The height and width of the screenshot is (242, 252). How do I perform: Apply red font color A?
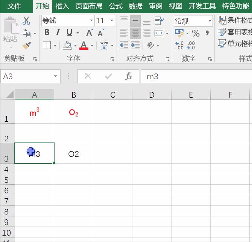84,45
